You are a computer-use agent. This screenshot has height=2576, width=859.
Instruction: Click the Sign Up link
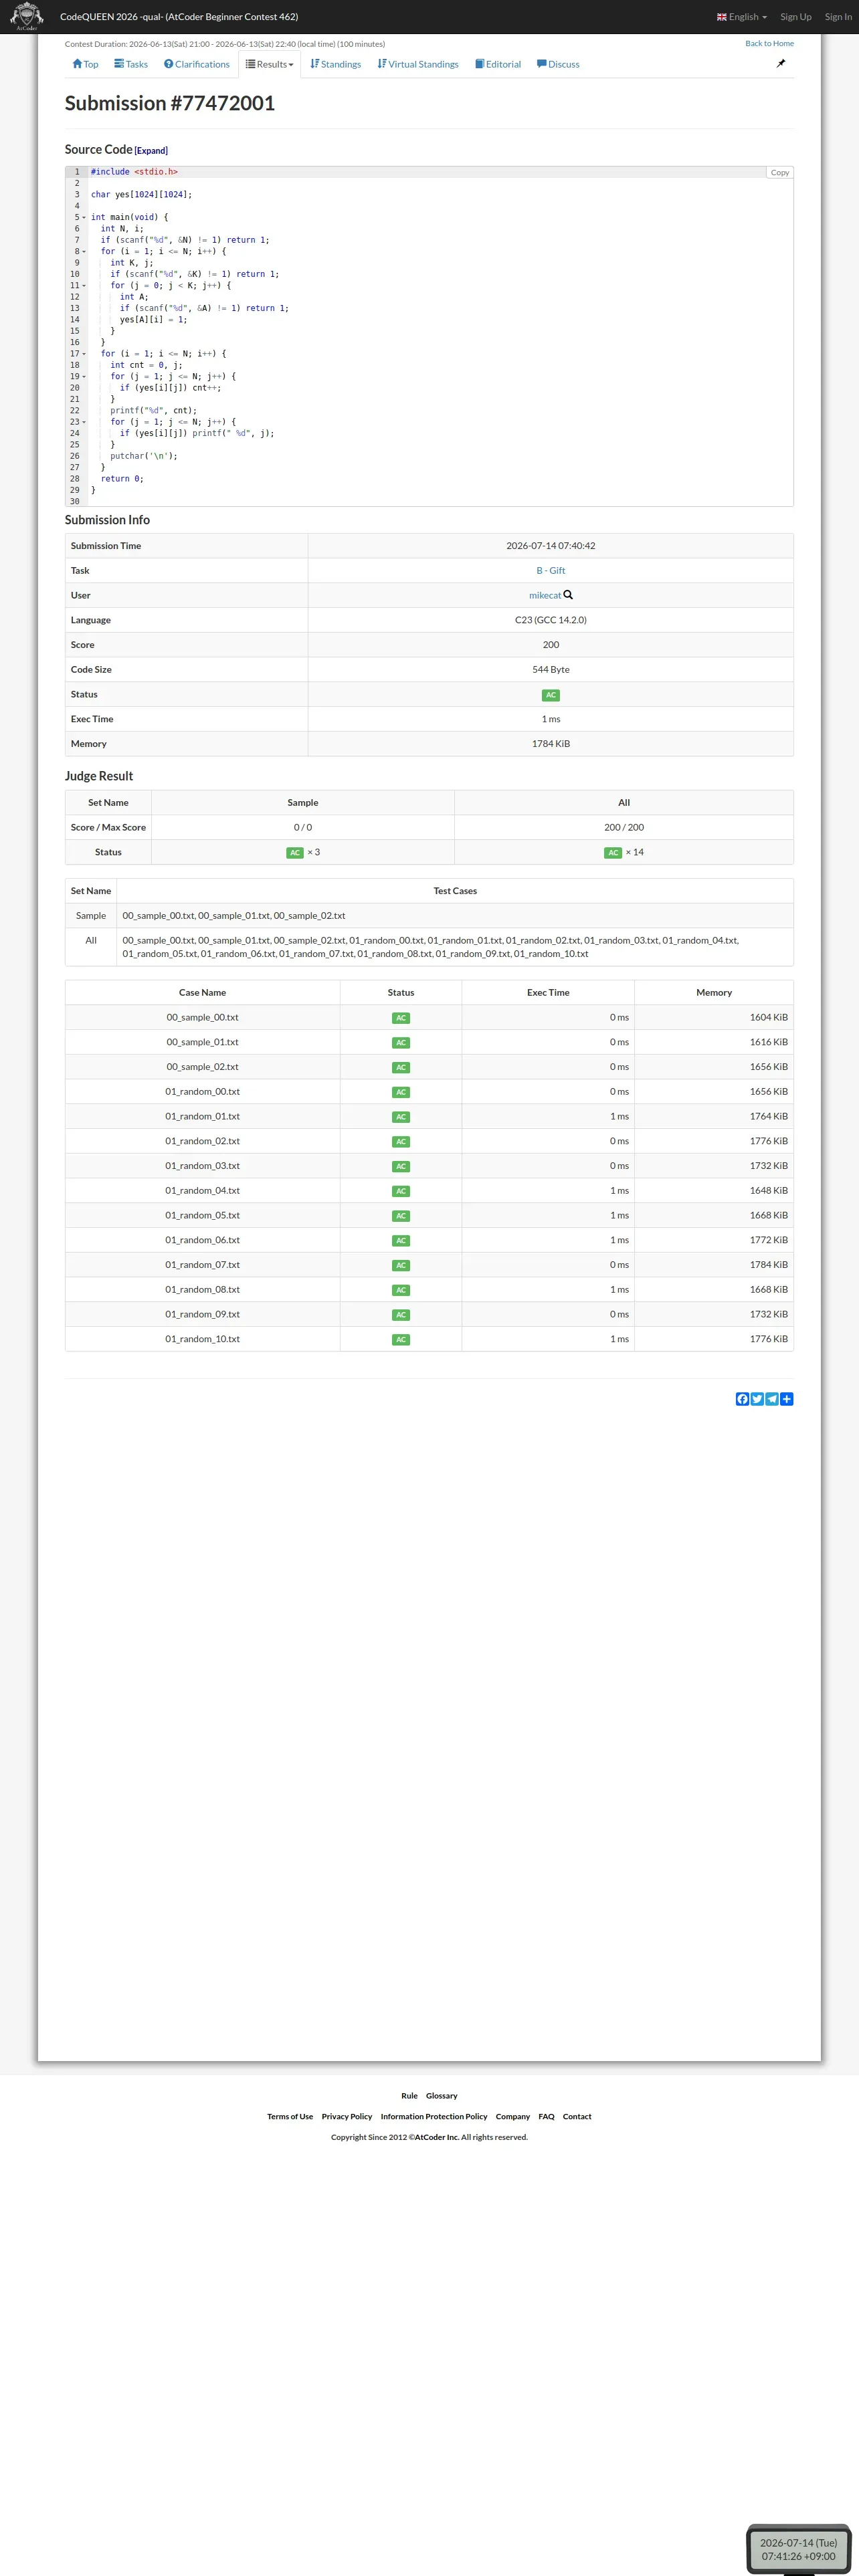pyautogui.click(x=796, y=17)
